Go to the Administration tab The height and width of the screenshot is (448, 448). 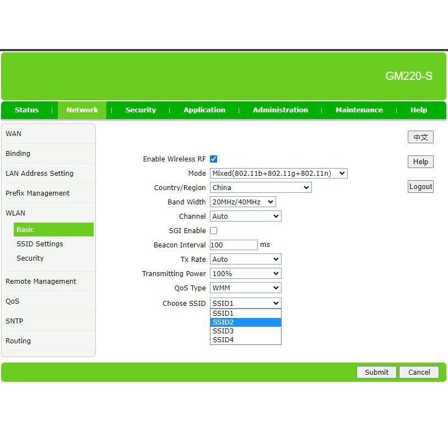point(280,110)
